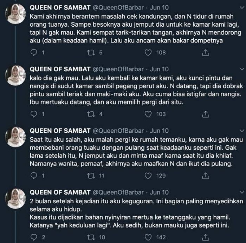Reply to the tweet with 2 replies
Viewport: 246px width, 243px height.
click(34, 237)
